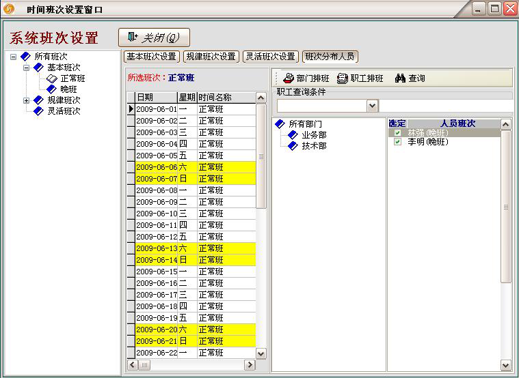Click the 关闭(Q) button

pyautogui.click(x=154, y=38)
